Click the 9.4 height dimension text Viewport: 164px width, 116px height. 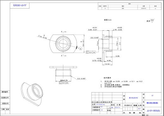click(82, 43)
